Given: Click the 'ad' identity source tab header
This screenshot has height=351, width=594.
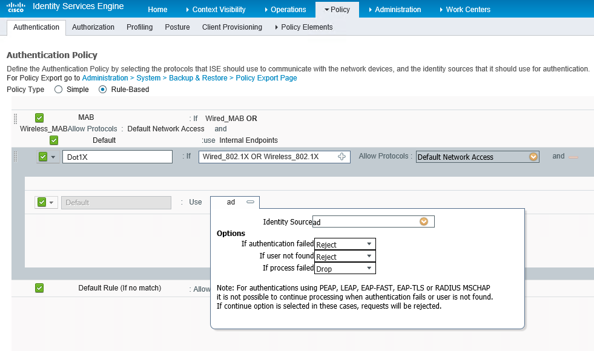Looking at the screenshot, I should [x=235, y=202].
